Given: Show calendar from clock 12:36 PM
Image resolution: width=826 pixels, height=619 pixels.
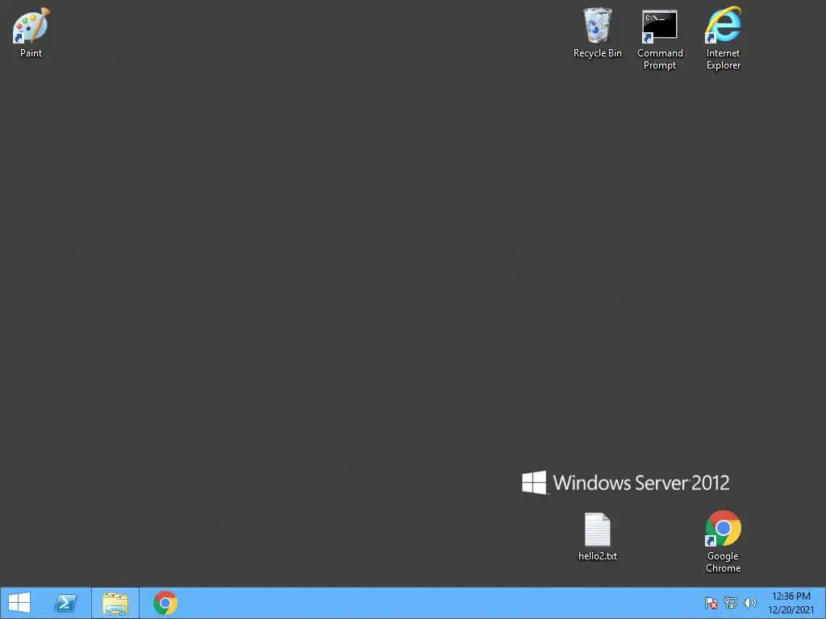Looking at the screenshot, I should 791,603.
